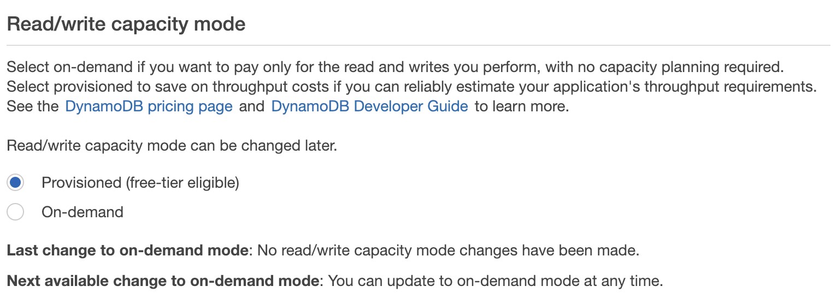The width and height of the screenshot is (837, 298).
Task: Click the bold "Last change to on-demand mode" label
Action: point(128,251)
